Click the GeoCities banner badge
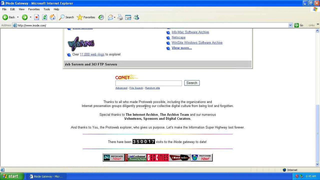The image size is (320, 180). (x=157, y=157)
